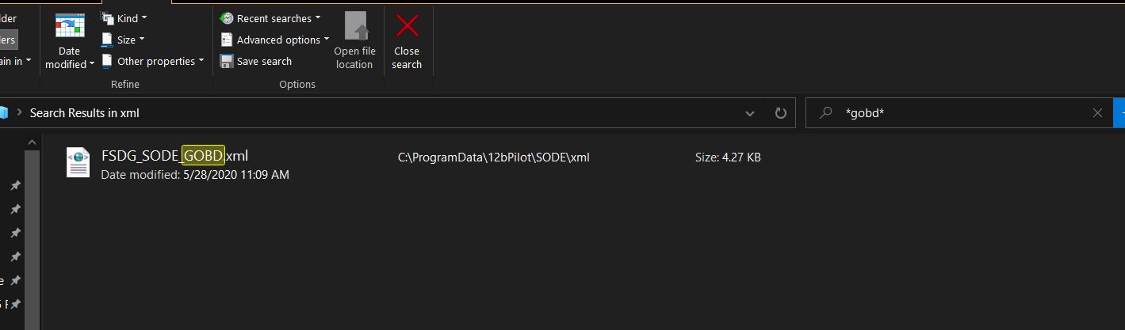This screenshot has height=330, width=1125.
Task: Click the FSDG_SODE_GOBD.xml file name
Action: click(x=174, y=156)
